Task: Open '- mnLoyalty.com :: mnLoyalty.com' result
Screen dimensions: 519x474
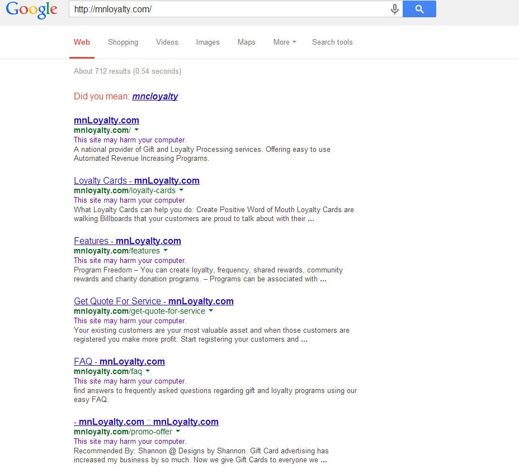Action: (146, 422)
